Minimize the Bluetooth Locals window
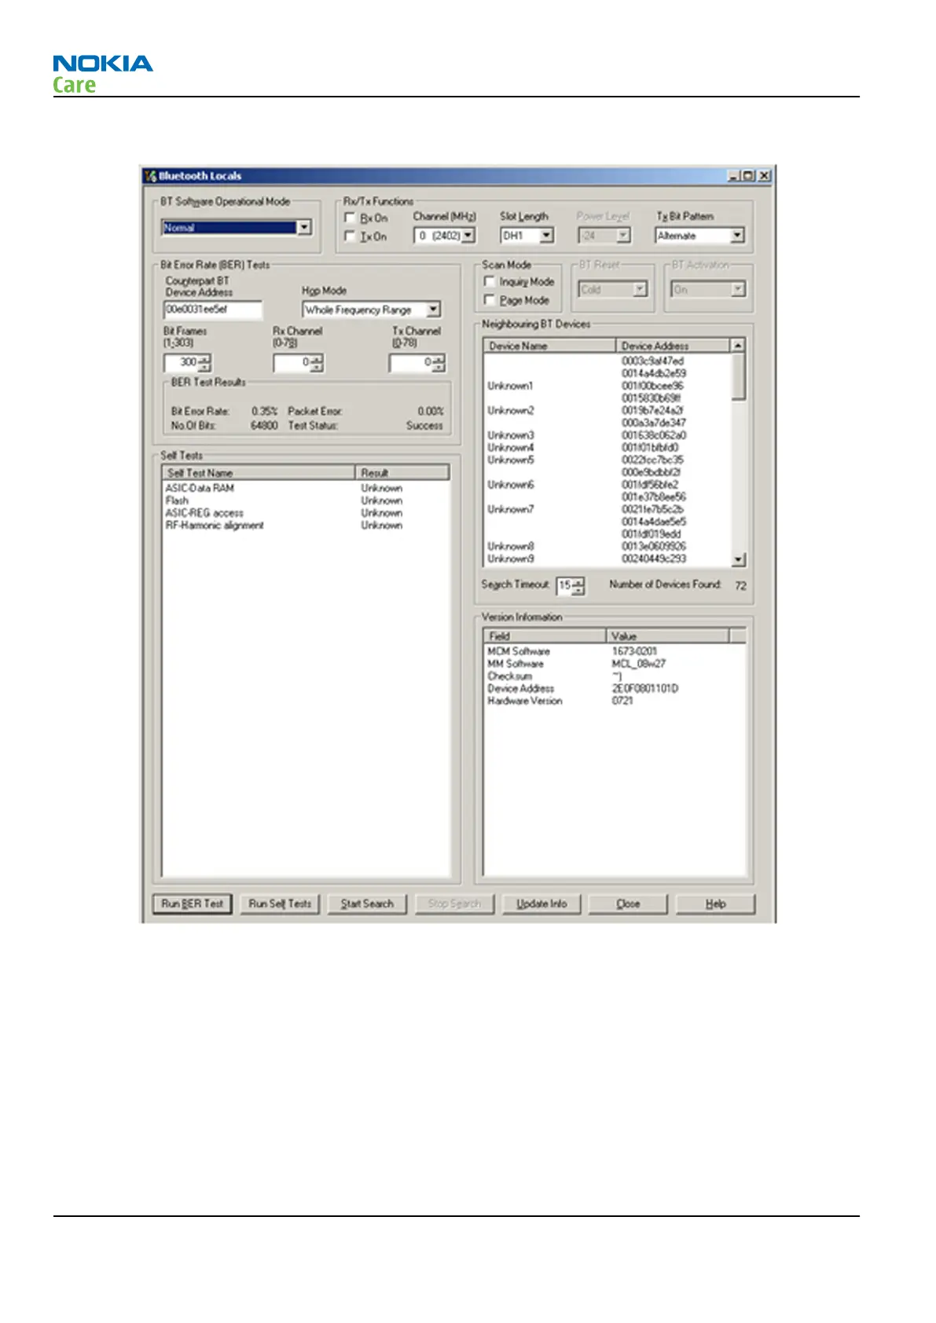This screenshot has height=1323, width=936. [734, 176]
